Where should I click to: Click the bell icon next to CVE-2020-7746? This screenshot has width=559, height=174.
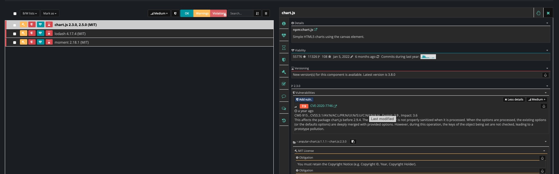544,106
